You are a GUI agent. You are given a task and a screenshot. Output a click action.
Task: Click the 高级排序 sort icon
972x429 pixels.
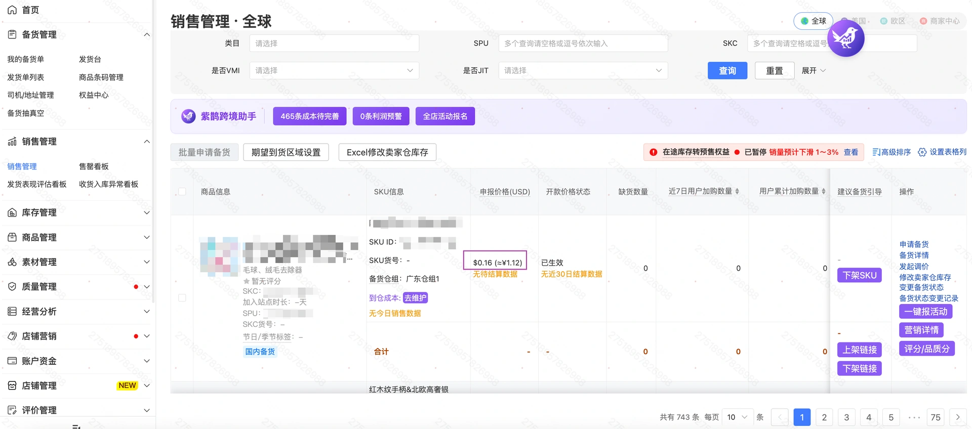(x=876, y=152)
